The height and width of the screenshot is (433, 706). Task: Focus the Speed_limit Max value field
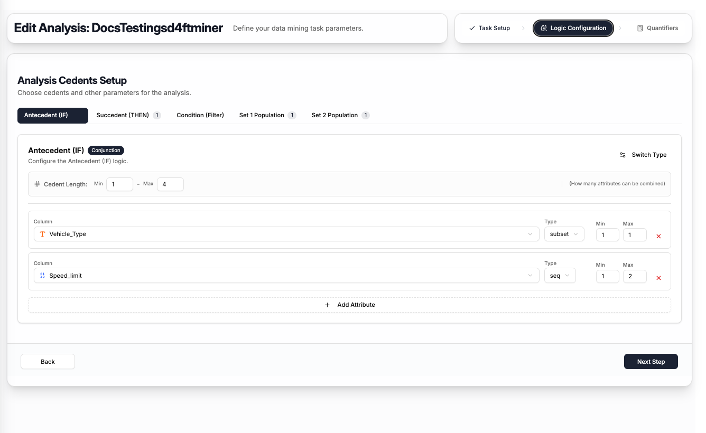tap(634, 276)
